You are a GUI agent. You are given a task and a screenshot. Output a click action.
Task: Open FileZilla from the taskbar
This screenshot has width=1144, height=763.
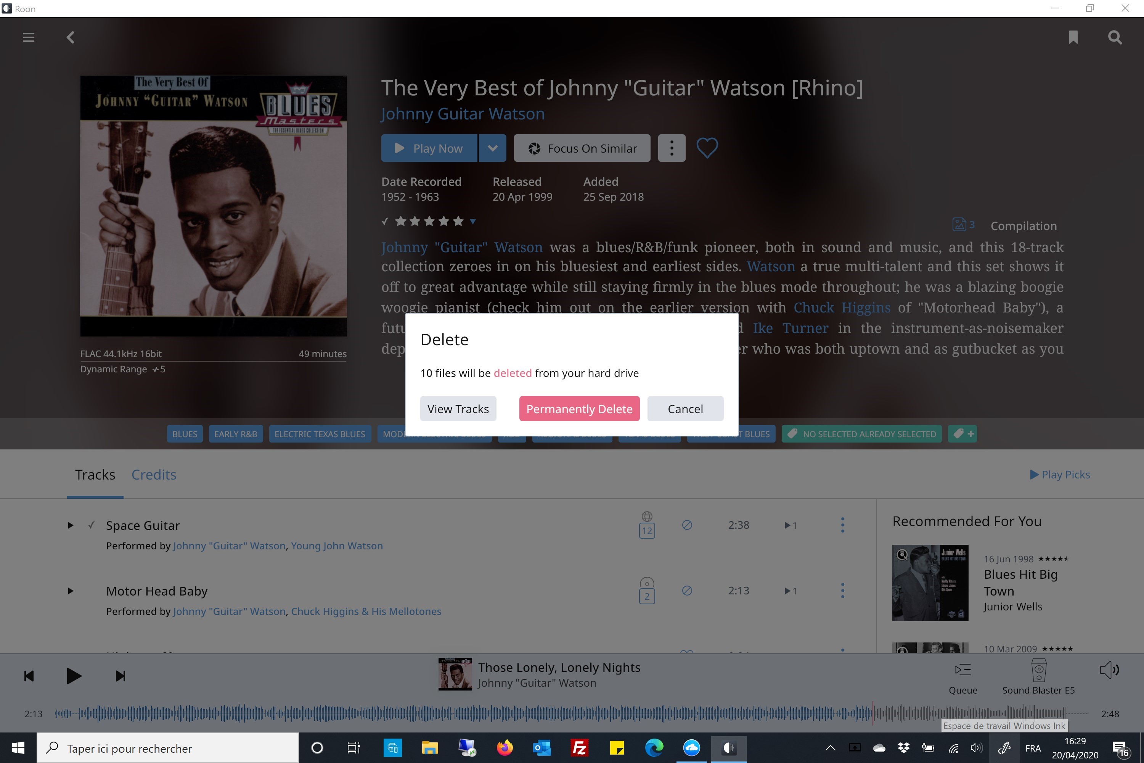pos(579,748)
